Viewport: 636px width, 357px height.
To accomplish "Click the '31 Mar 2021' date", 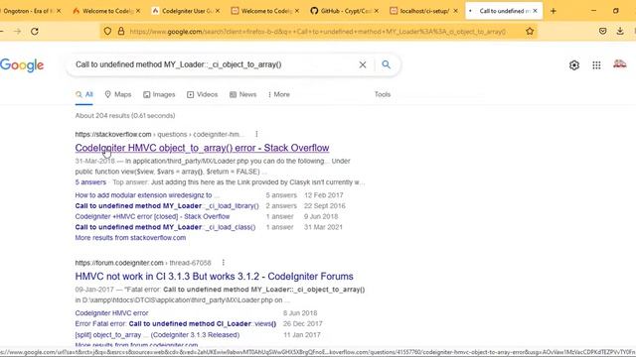I will click(x=323, y=227).
